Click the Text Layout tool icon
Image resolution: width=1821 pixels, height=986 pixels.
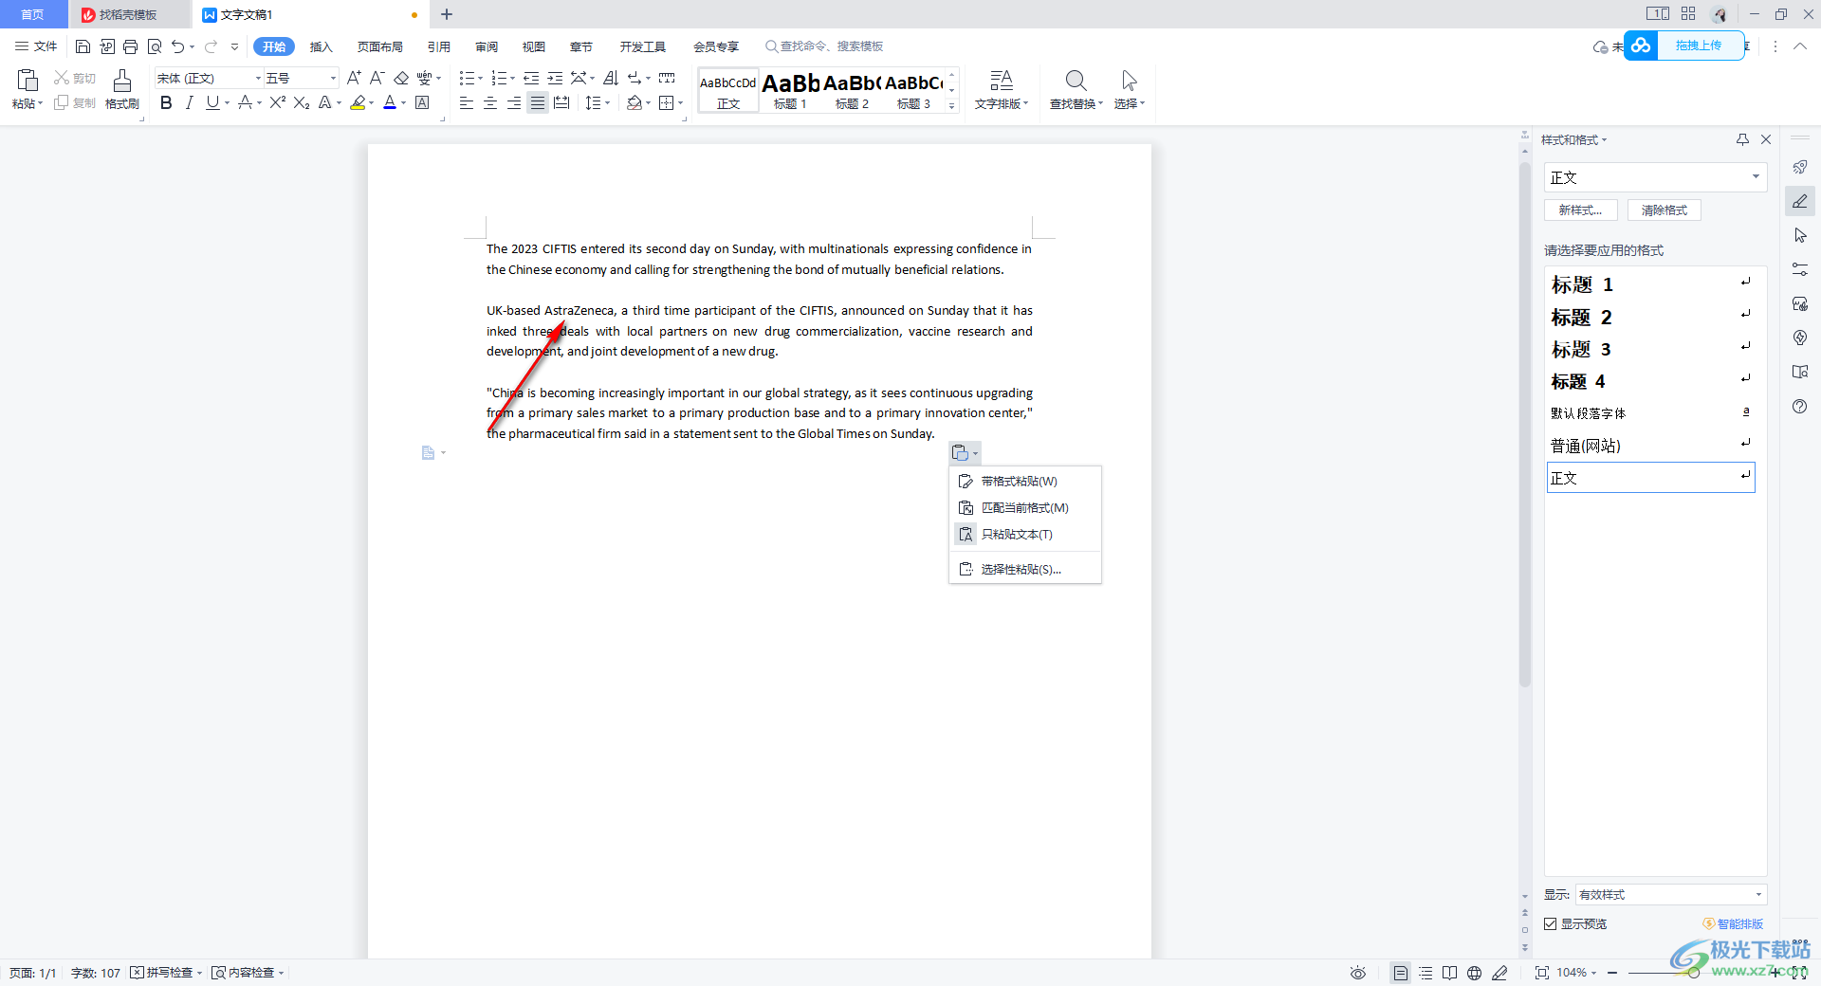click(1002, 81)
